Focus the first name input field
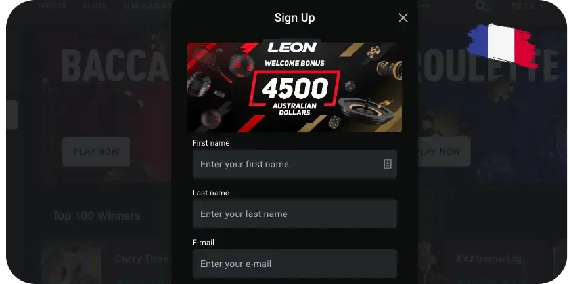 (294, 164)
